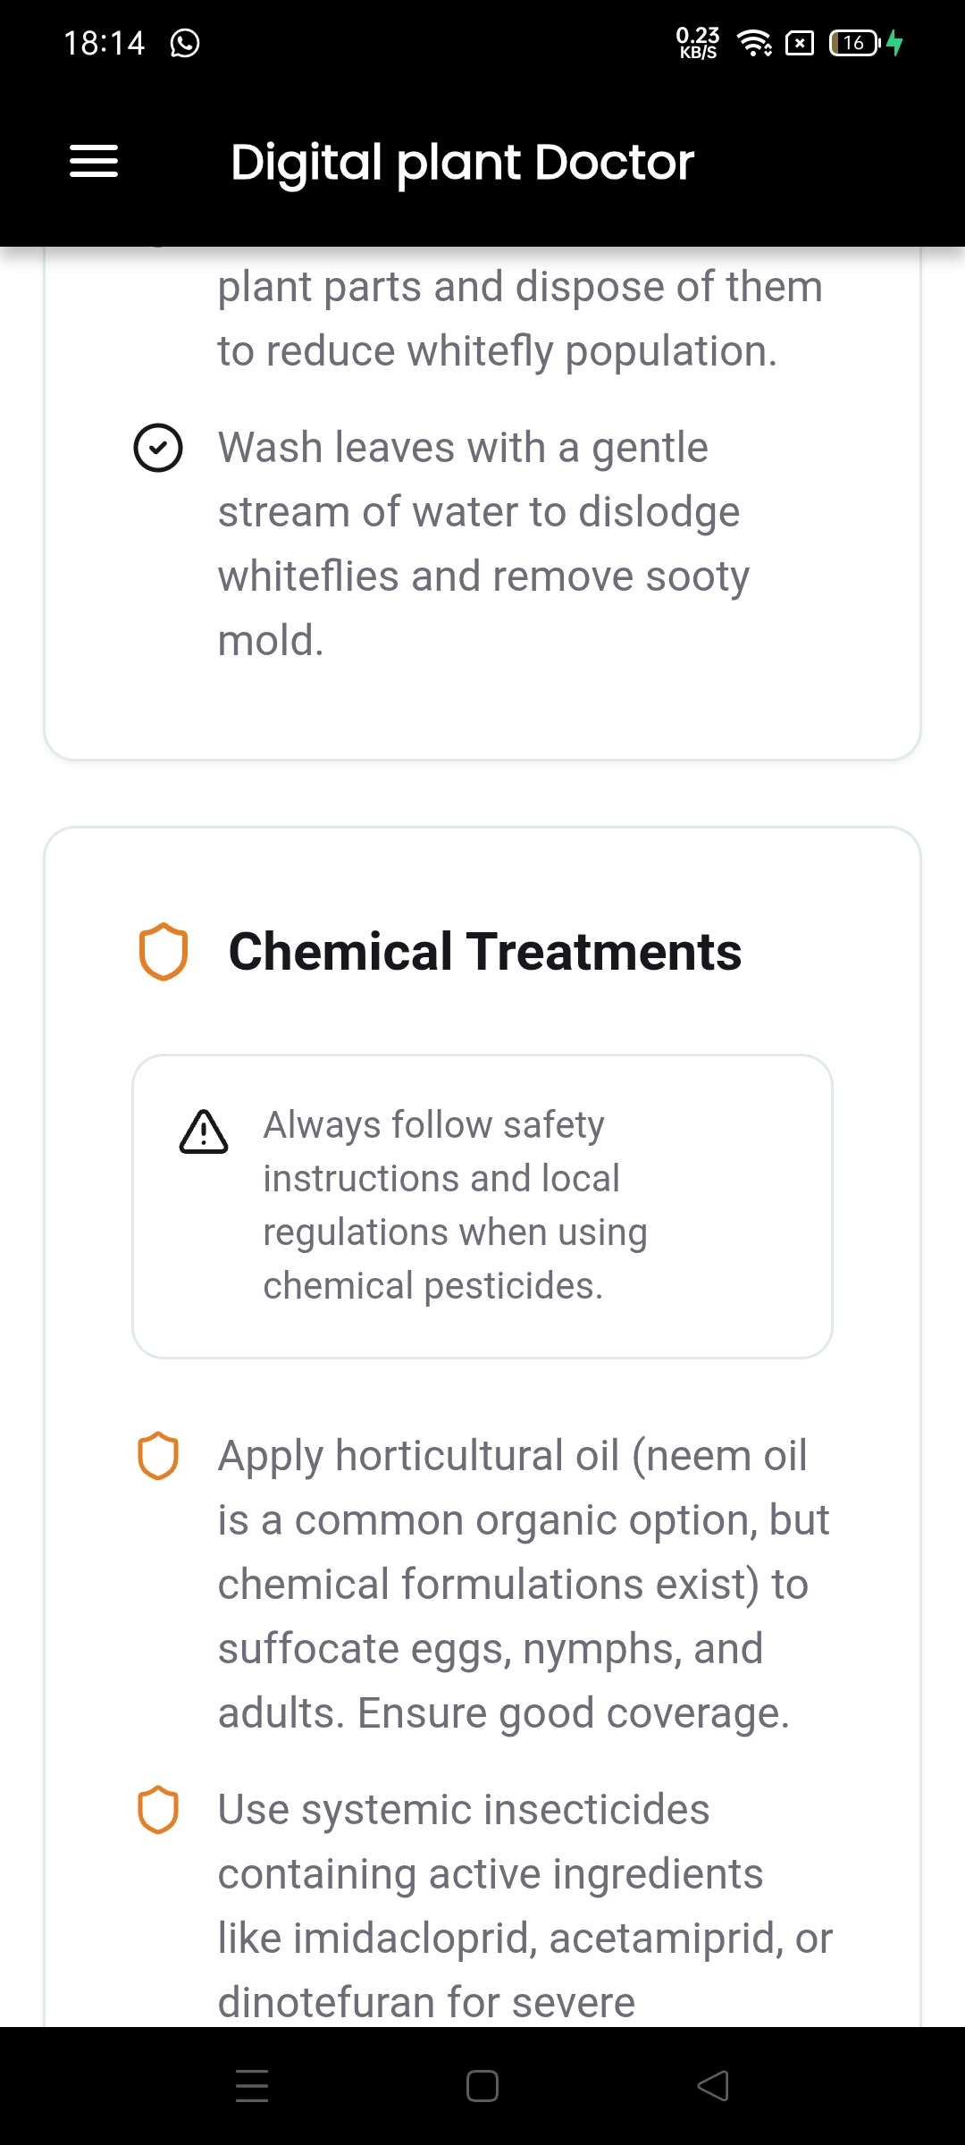The width and height of the screenshot is (965, 2145).
Task: Tap the systemic insecticides treatment text
Action: pyautogui.click(x=524, y=1905)
